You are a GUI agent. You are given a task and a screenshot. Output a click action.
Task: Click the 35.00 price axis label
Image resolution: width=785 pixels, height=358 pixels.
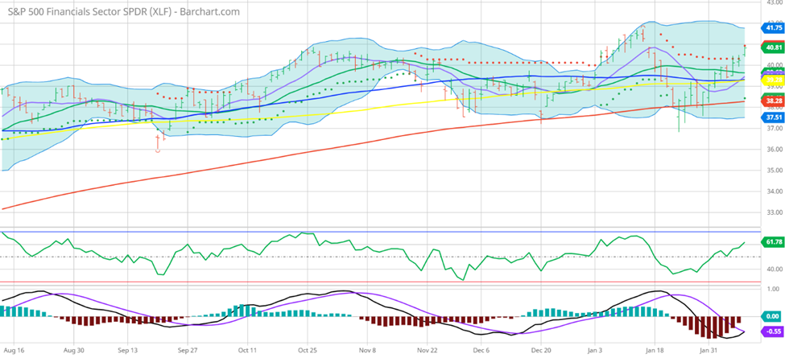pyautogui.click(x=774, y=171)
